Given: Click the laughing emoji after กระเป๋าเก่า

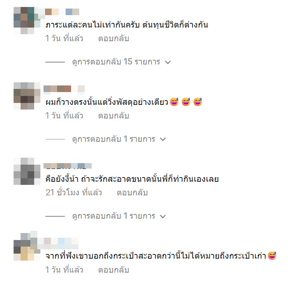Looking at the screenshot, I should pyautogui.click(x=272, y=256).
